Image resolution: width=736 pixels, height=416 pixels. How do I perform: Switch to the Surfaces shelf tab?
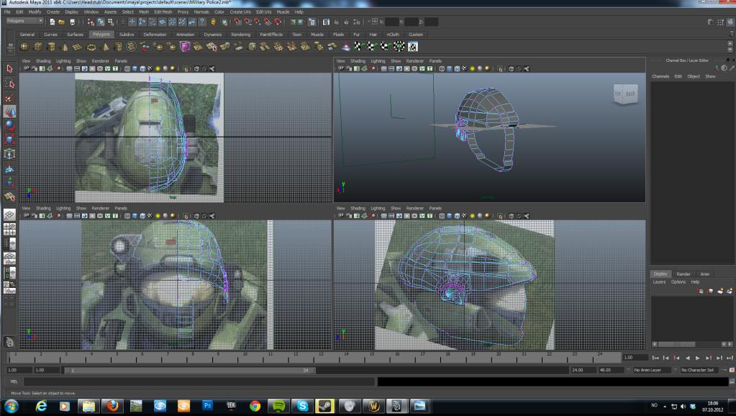click(x=75, y=35)
